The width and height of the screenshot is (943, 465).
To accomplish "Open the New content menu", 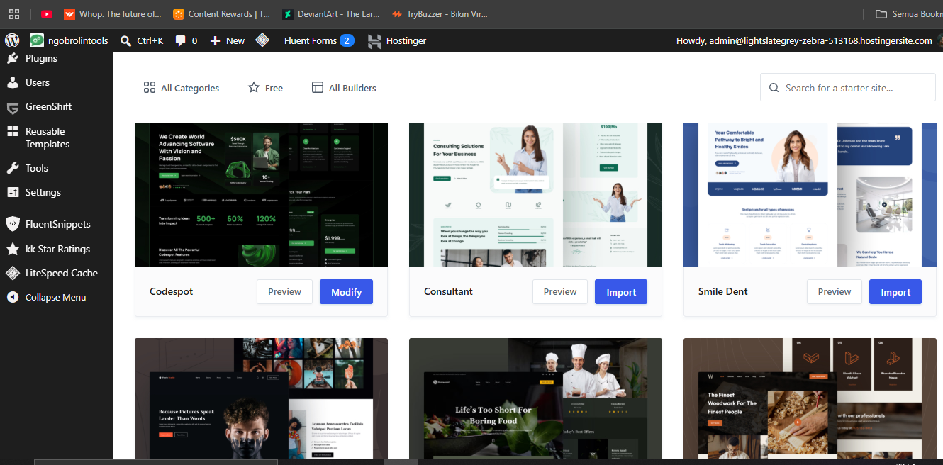I will tap(227, 40).
